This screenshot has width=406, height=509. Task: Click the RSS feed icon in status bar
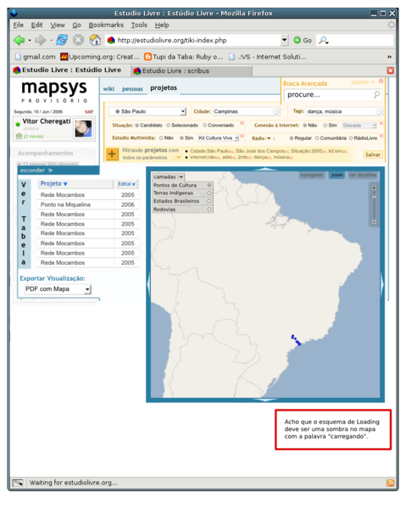[x=391, y=483]
